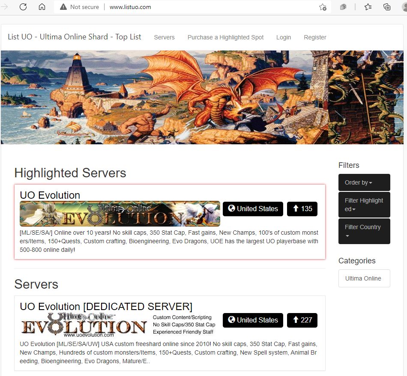Expand the Filter Highlighted dropdown
Screen dimensions: 407x376
364,205
